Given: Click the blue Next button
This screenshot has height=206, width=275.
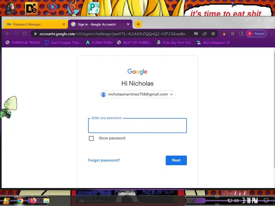Looking at the screenshot, I should (x=176, y=160).
